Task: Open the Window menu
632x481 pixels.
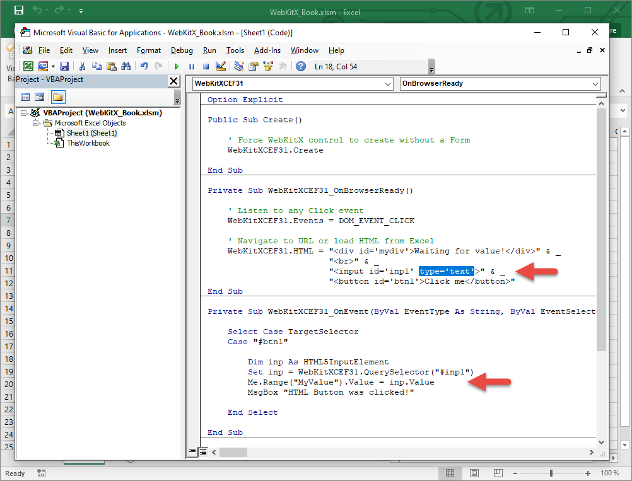Action: click(304, 50)
